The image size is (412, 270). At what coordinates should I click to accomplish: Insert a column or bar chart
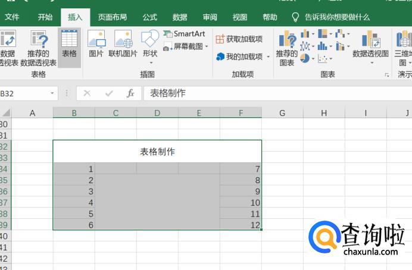305,34
